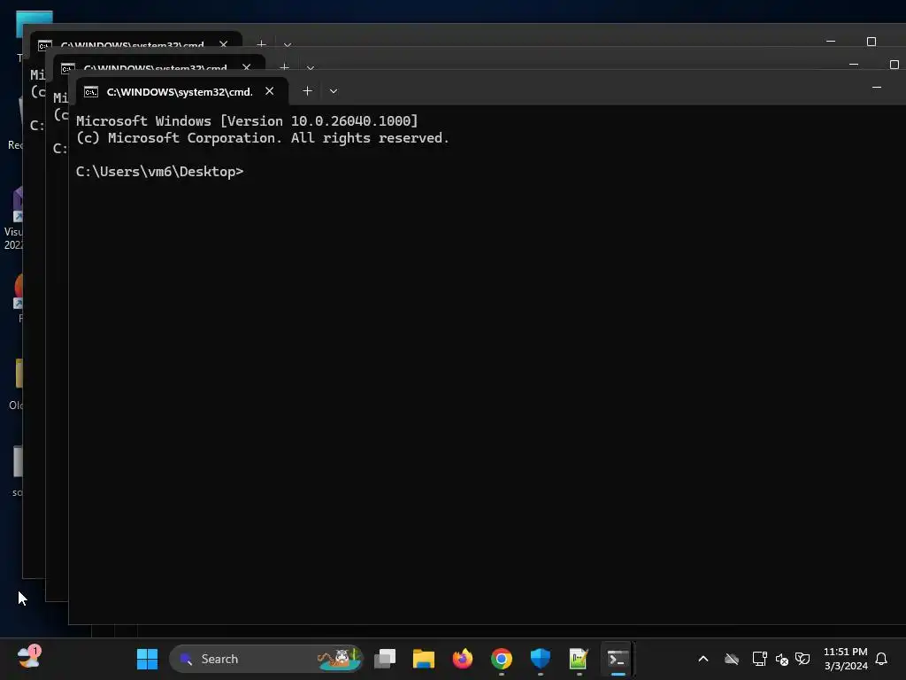Open a new tab in front terminal
906x680 pixels.
pyautogui.click(x=307, y=91)
